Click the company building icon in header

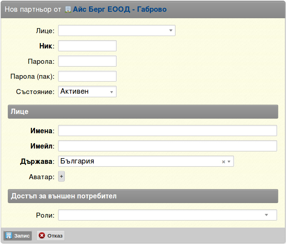68,10
